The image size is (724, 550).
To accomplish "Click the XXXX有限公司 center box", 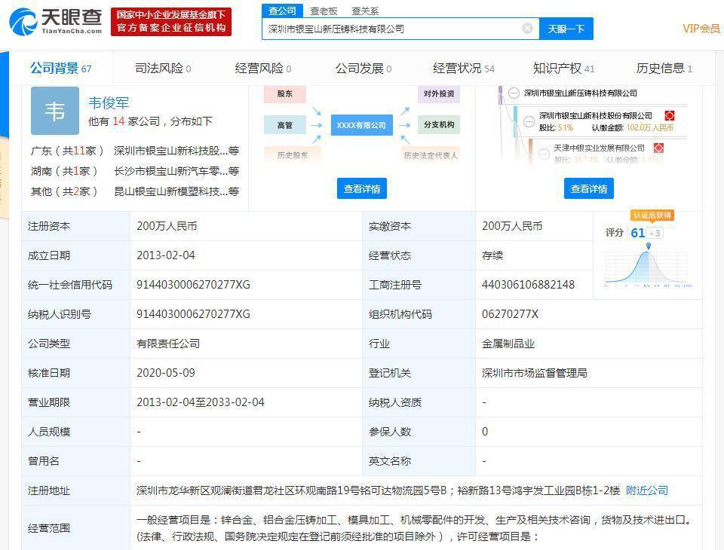I will [x=361, y=125].
